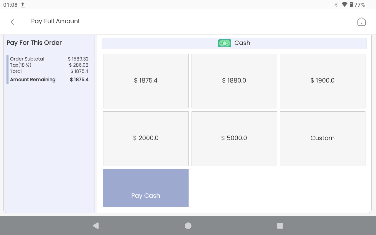376x235 pixels.
Task: Choose the $ 5000.0 cash amount
Action: coord(234,139)
